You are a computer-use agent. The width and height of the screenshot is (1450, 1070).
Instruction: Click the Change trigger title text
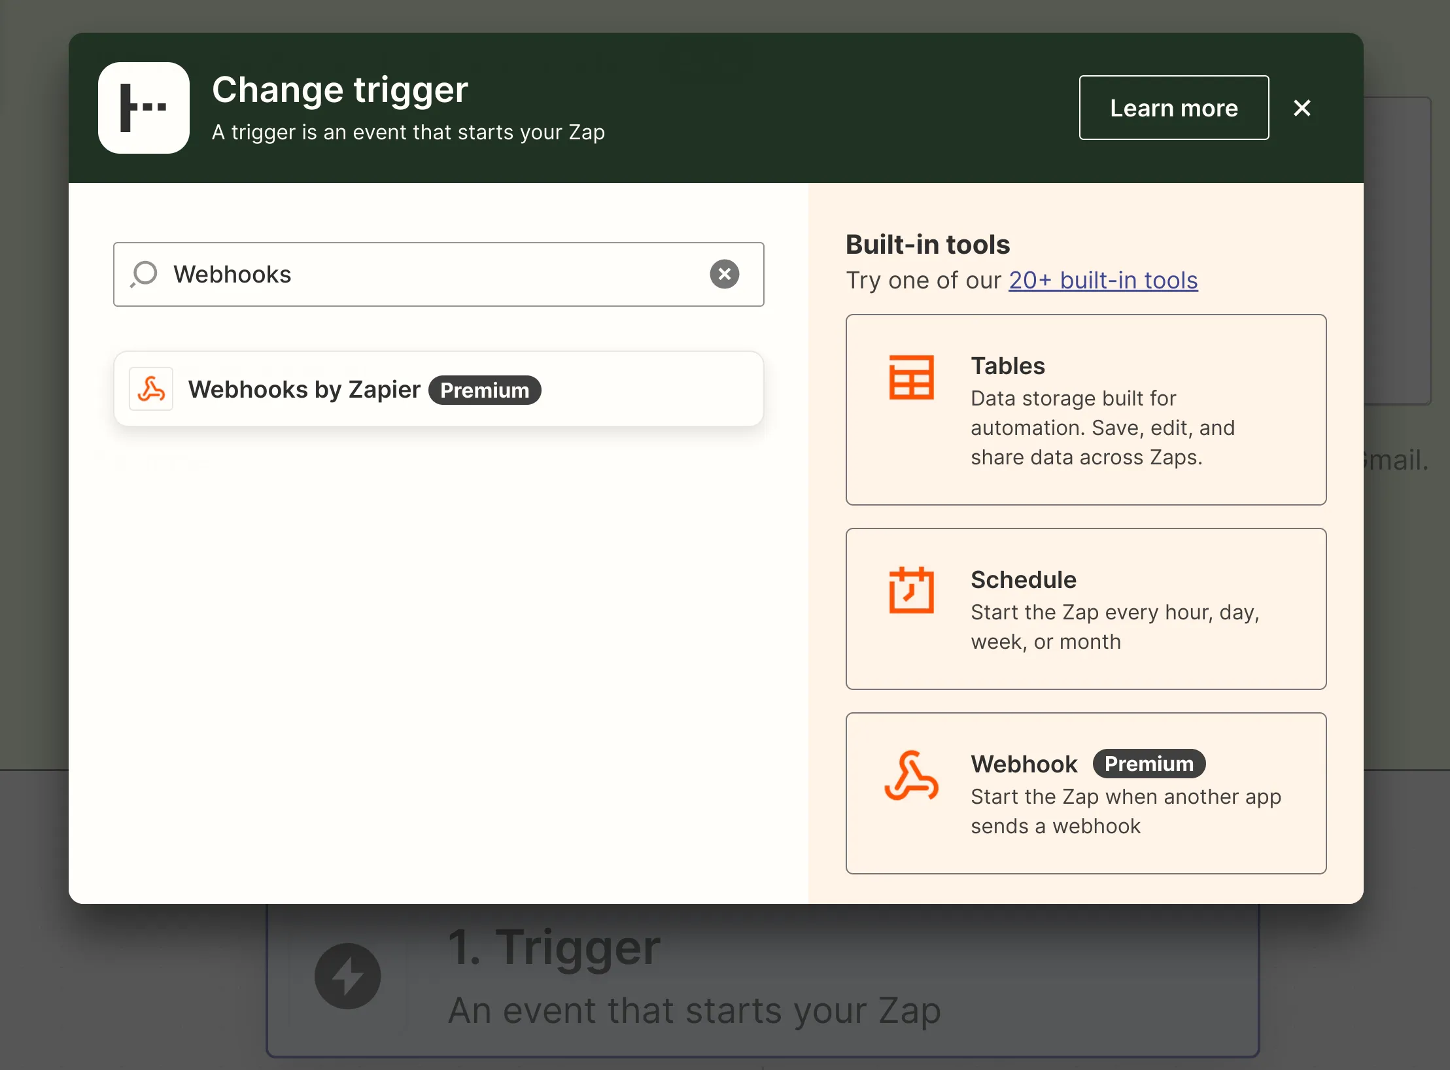[340, 90]
